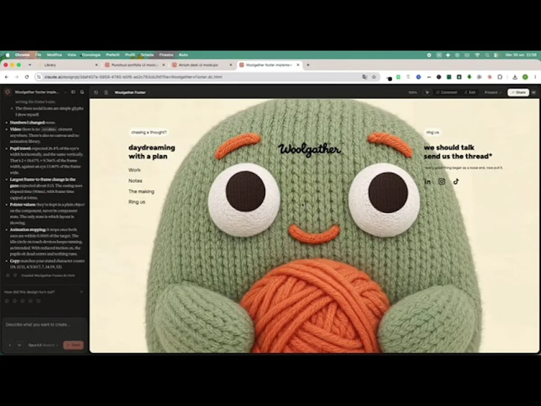Screen dimensions: 541x406
Task: Open the Created Woolgather Footer file link
Action: pos(48,275)
